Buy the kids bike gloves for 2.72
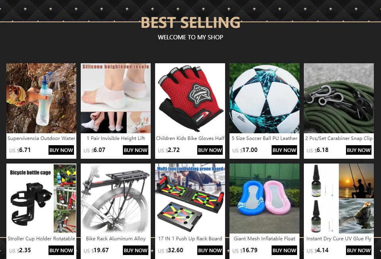The image size is (381, 259). pyautogui.click(x=210, y=150)
